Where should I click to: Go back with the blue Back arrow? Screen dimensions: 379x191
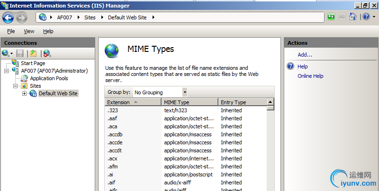8,17
